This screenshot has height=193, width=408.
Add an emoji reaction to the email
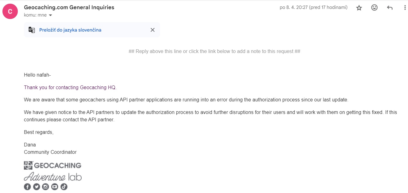[374, 8]
